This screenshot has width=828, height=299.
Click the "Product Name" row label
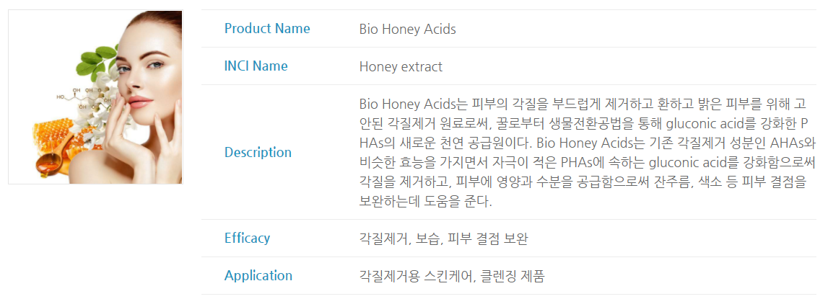tap(267, 29)
